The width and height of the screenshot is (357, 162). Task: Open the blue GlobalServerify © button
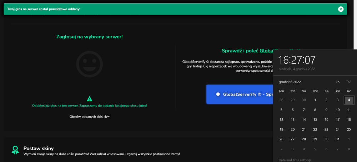240,94
